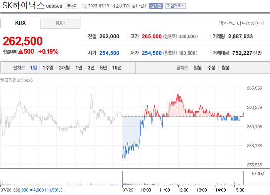This screenshot has height=195, width=270.
Task: Click the 시가 value 254,500
Action: (109, 53)
